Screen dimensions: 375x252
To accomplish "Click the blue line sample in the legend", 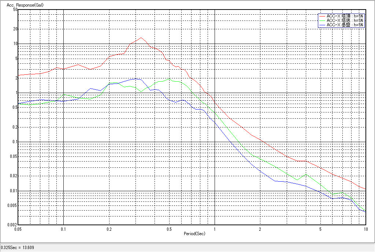I will point(322,25).
